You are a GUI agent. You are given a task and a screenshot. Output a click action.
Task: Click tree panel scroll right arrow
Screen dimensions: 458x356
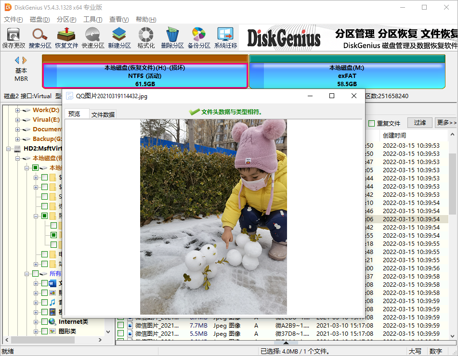(x=100, y=340)
